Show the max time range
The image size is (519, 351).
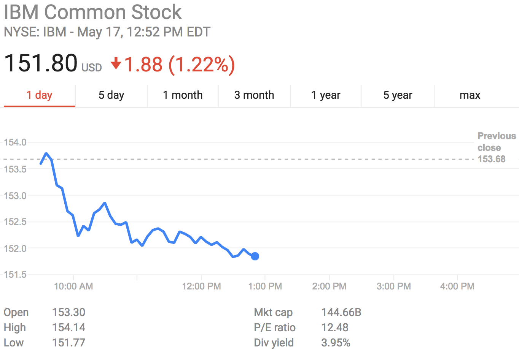[470, 95]
